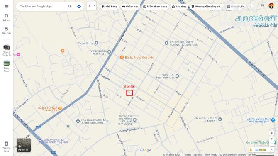Open the account profile avatar
The width and height of the screenshot is (278, 156).
tap(271, 6)
